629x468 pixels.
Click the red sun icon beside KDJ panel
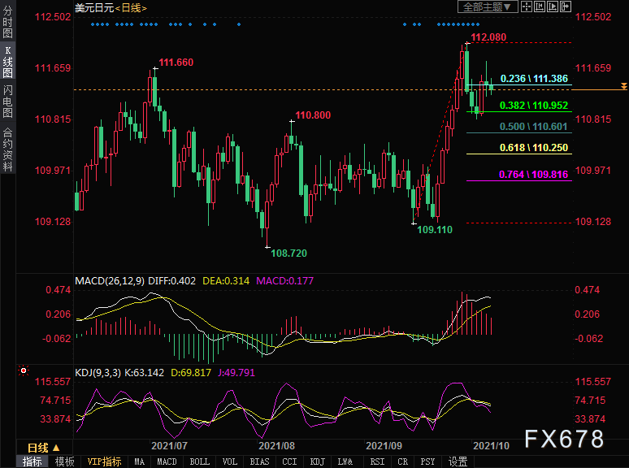[x=25, y=371]
